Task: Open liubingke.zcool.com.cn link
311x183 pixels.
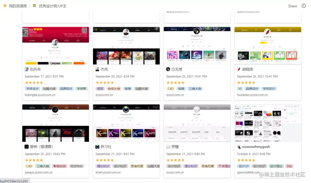Action: pyautogui.click(x=40, y=95)
